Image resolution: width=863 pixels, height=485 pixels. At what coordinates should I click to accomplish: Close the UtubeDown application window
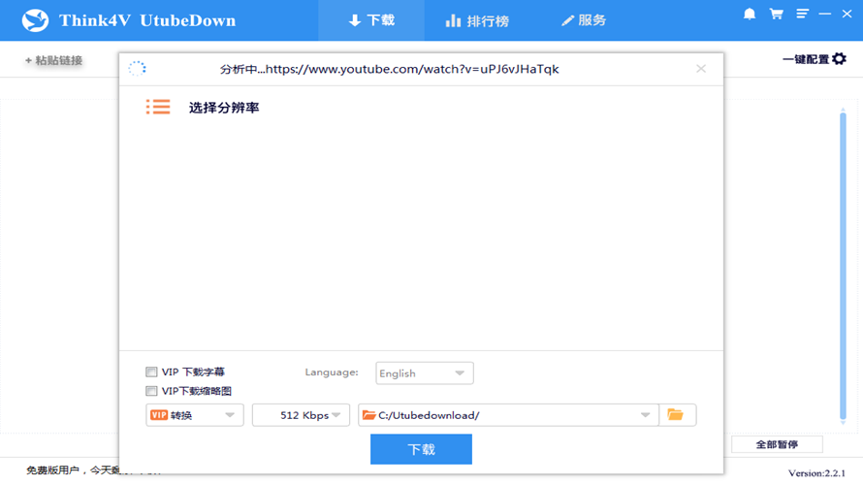[847, 14]
